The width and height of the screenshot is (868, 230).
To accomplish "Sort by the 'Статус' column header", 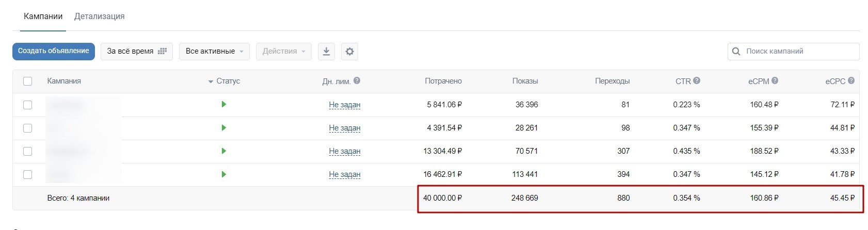I will tap(228, 81).
